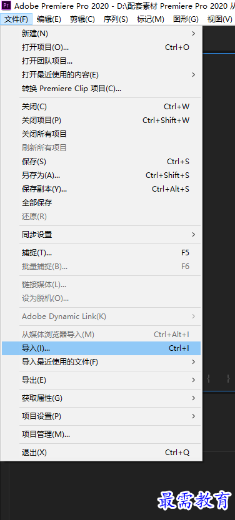The width and height of the screenshot is (235, 520).
Task: Click 关闭项目(P) menu entry
Action: pyautogui.click(x=101, y=120)
